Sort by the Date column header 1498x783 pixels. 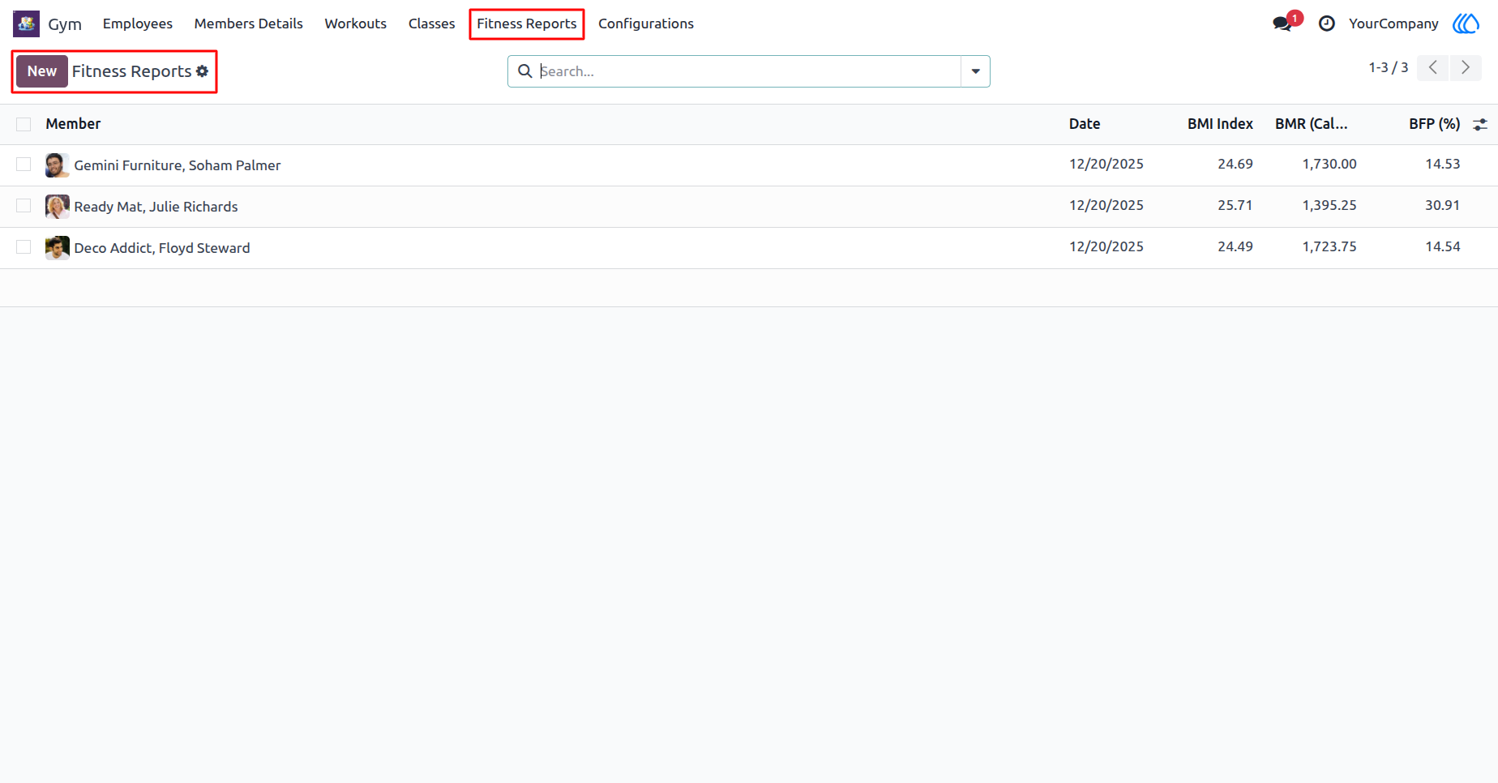click(1085, 124)
